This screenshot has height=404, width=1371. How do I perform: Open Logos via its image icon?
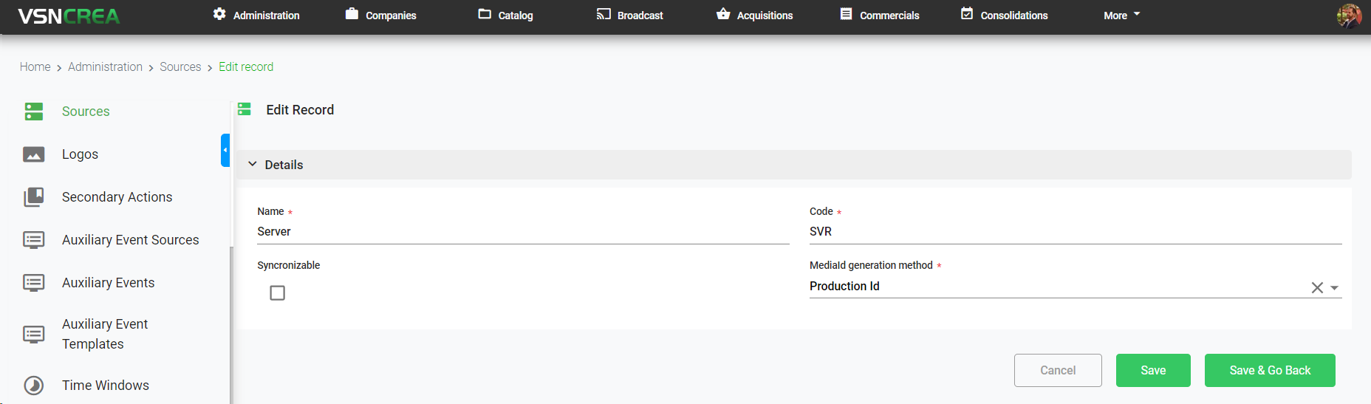click(x=34, y=154)
